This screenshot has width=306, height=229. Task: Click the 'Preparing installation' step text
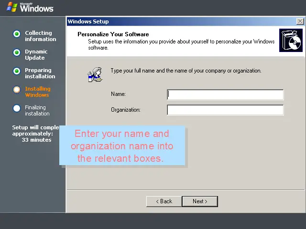(x=40, y=73)
